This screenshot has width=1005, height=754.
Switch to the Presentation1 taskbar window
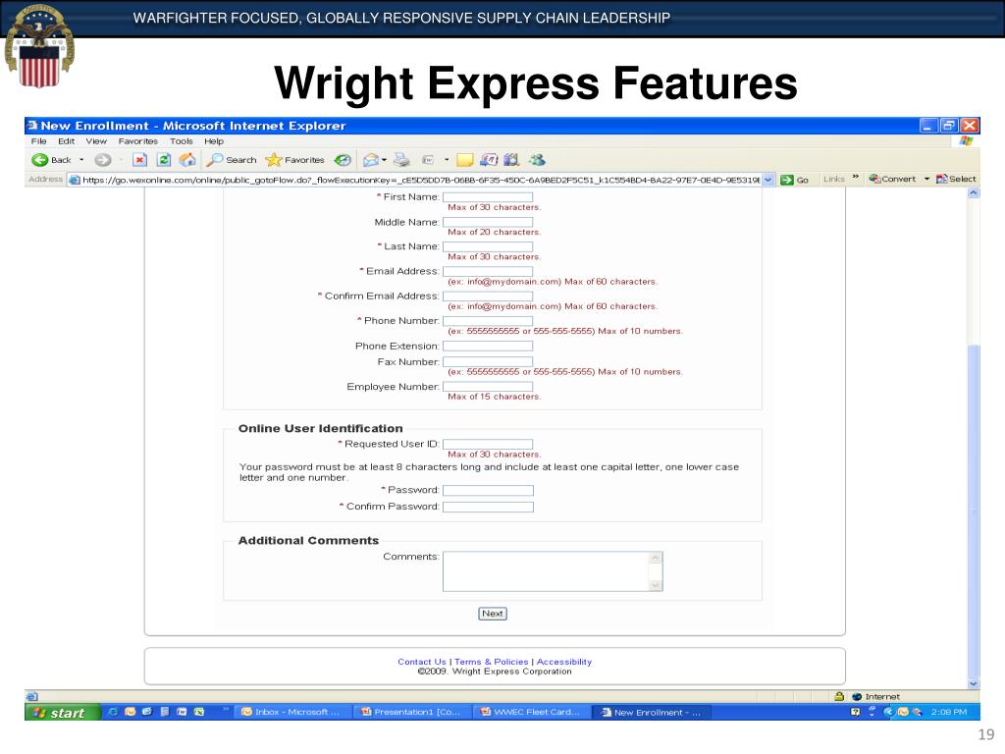pos(411,712)
